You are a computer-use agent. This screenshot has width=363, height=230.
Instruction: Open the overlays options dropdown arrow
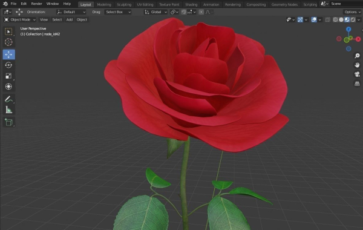tap(319, 20)
